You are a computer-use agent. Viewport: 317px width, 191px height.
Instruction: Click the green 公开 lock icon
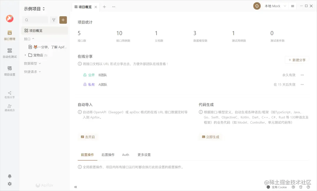click(x=85, y=75)
